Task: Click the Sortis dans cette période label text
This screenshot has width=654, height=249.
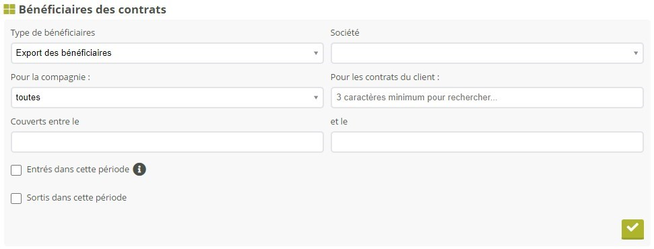Action: [x=76, y=198]
